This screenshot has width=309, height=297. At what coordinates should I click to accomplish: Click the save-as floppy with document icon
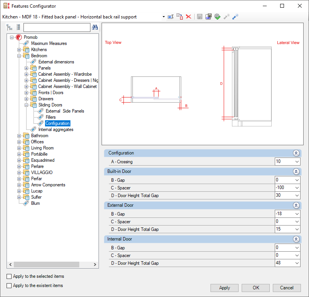coord(208,17)
